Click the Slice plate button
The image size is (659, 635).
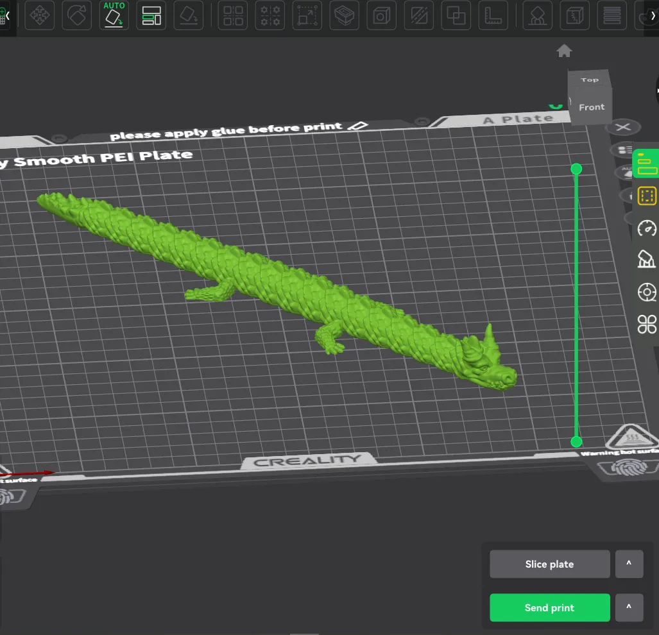point(549,564)
